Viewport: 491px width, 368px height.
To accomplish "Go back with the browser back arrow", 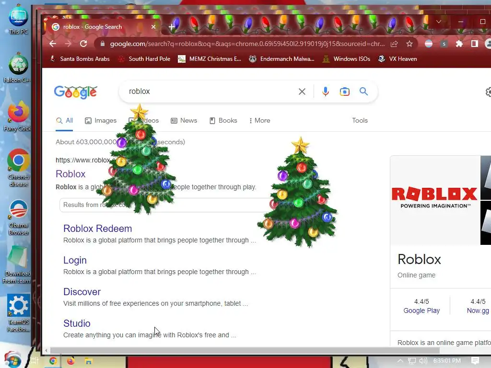I will 53,44.
